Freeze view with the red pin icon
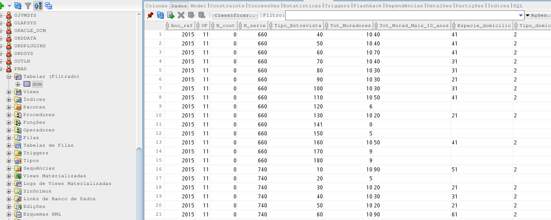 (151, 15)
